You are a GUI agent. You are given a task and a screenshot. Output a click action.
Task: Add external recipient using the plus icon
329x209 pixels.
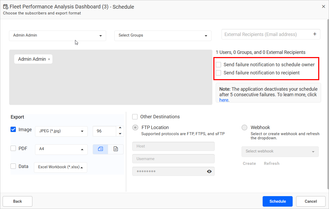pos(315,34)
